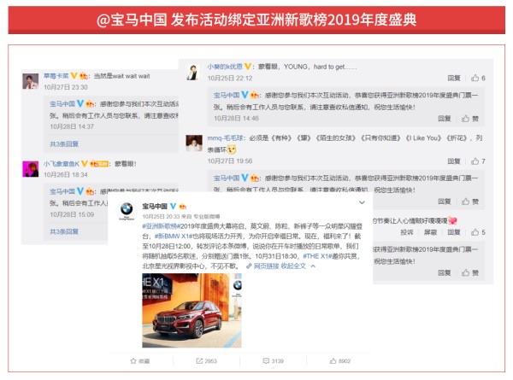513x380 pixels.
Task: Like the BMW post with 8902 likes
Action: 340,361
